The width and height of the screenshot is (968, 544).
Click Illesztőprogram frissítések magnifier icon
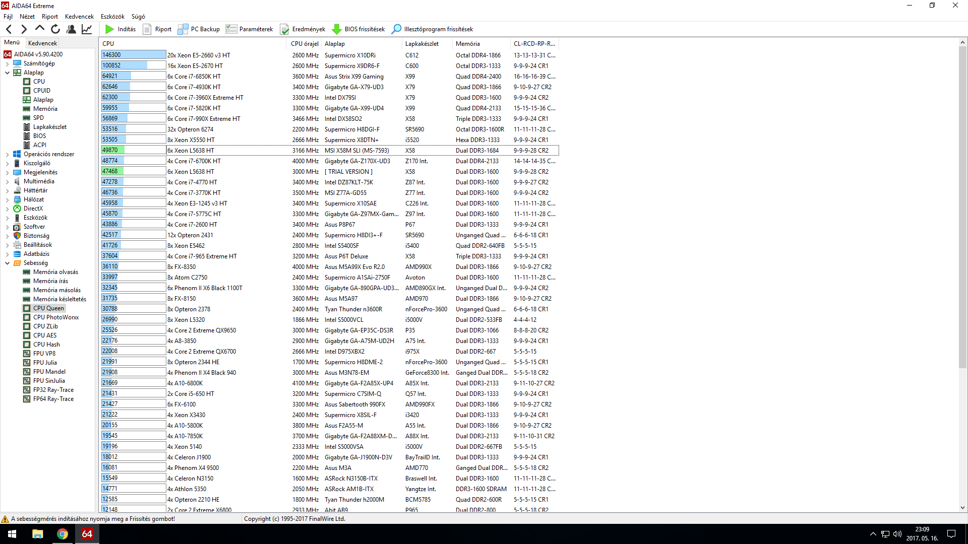[396, 29]
